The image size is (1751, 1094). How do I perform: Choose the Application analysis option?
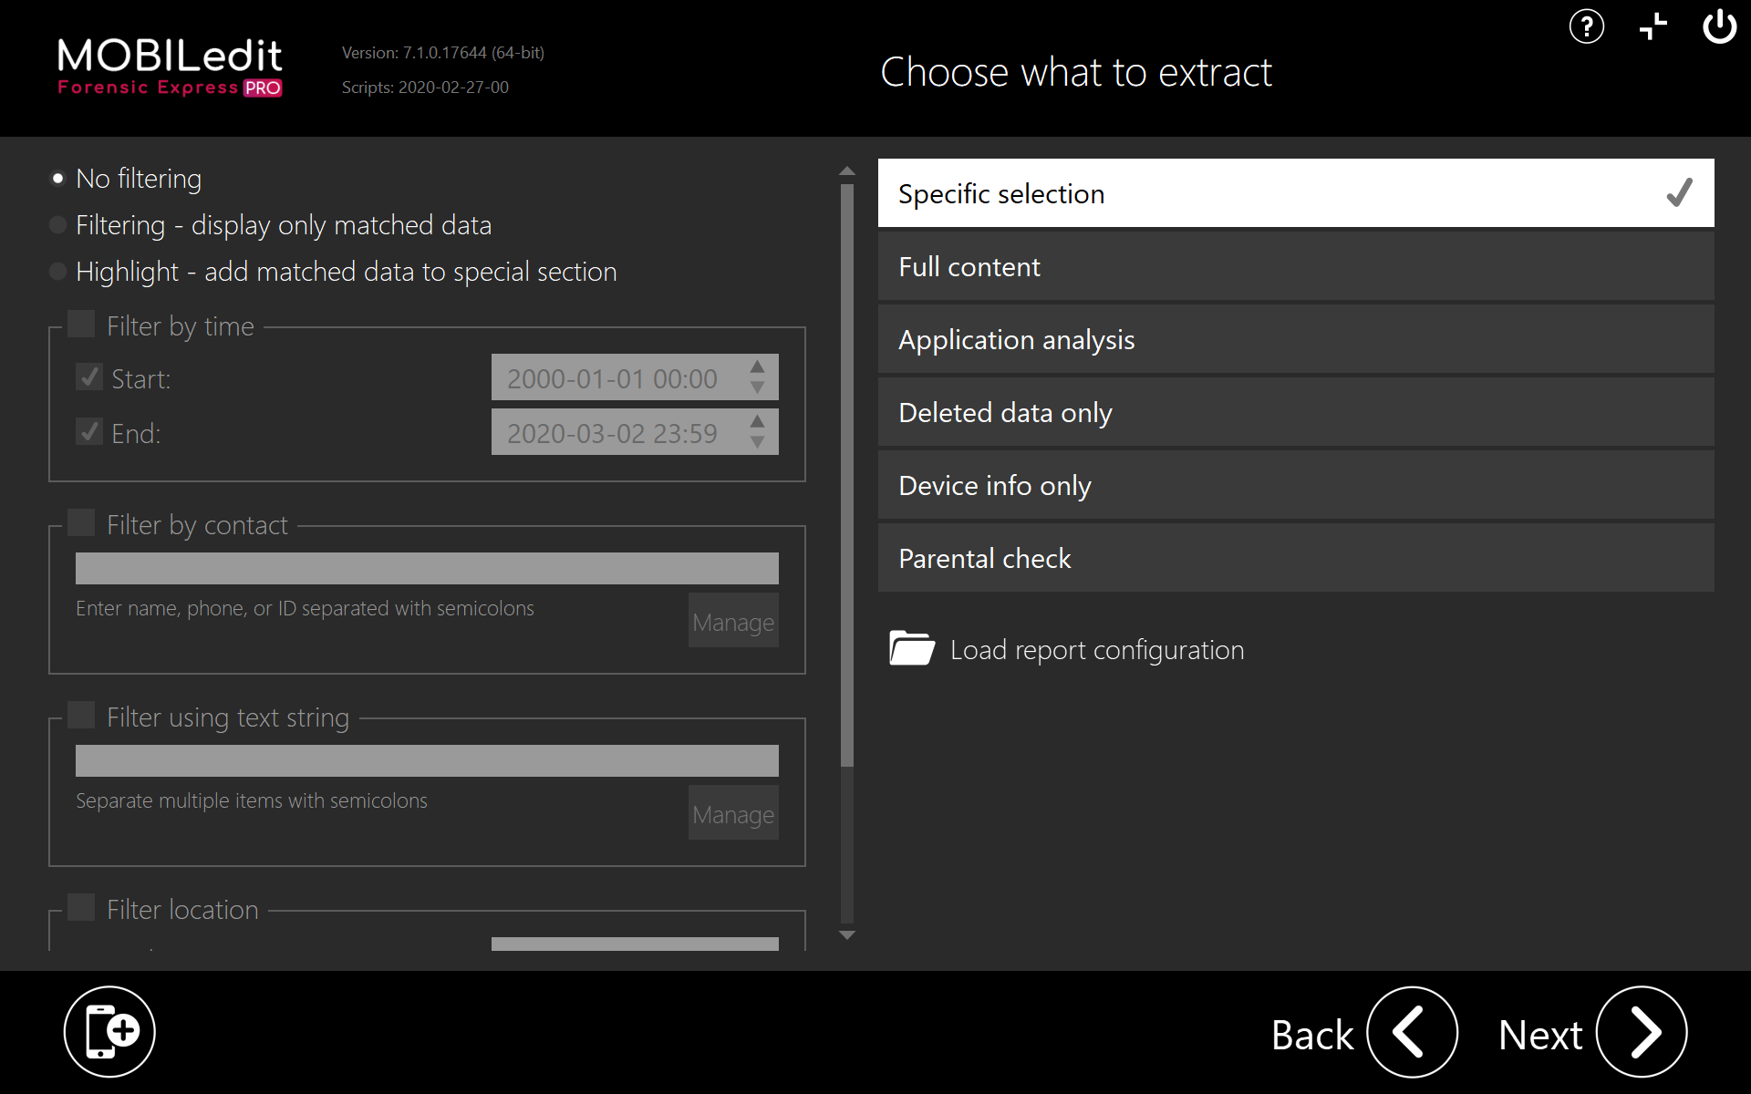(1295, 339)
